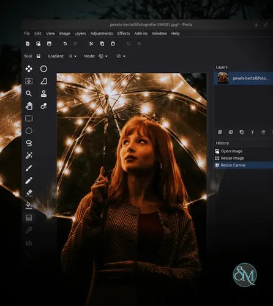Select the Eraser tool

(29, 193)
